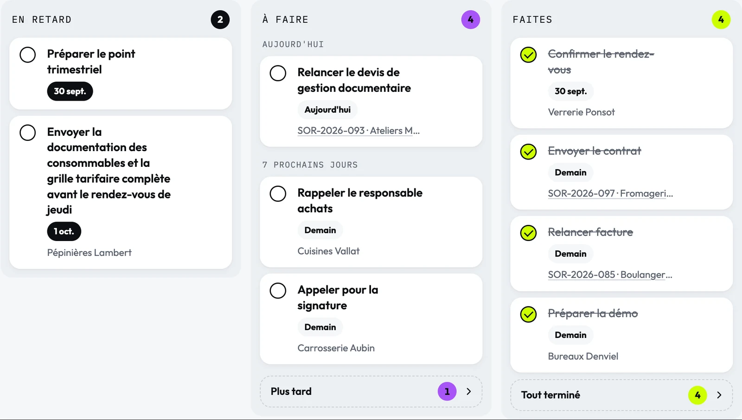The height and width of the screenshot is (420, 742).
Task: Check 'Appeler pour la signature' task circle
Action: (278, 291)
